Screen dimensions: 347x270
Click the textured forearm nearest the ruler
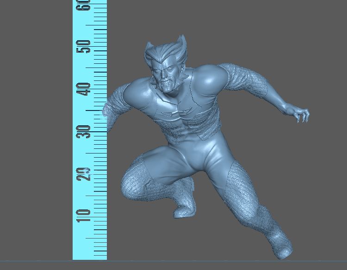(114, 109)
